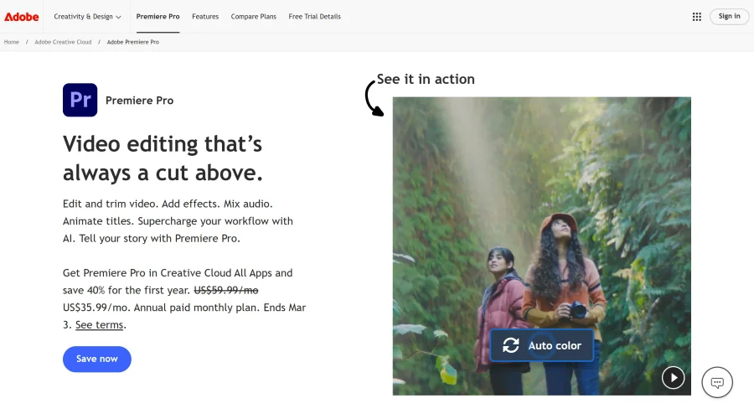
Task: Open the apps grid icon
Action: [x=697, y=17]
